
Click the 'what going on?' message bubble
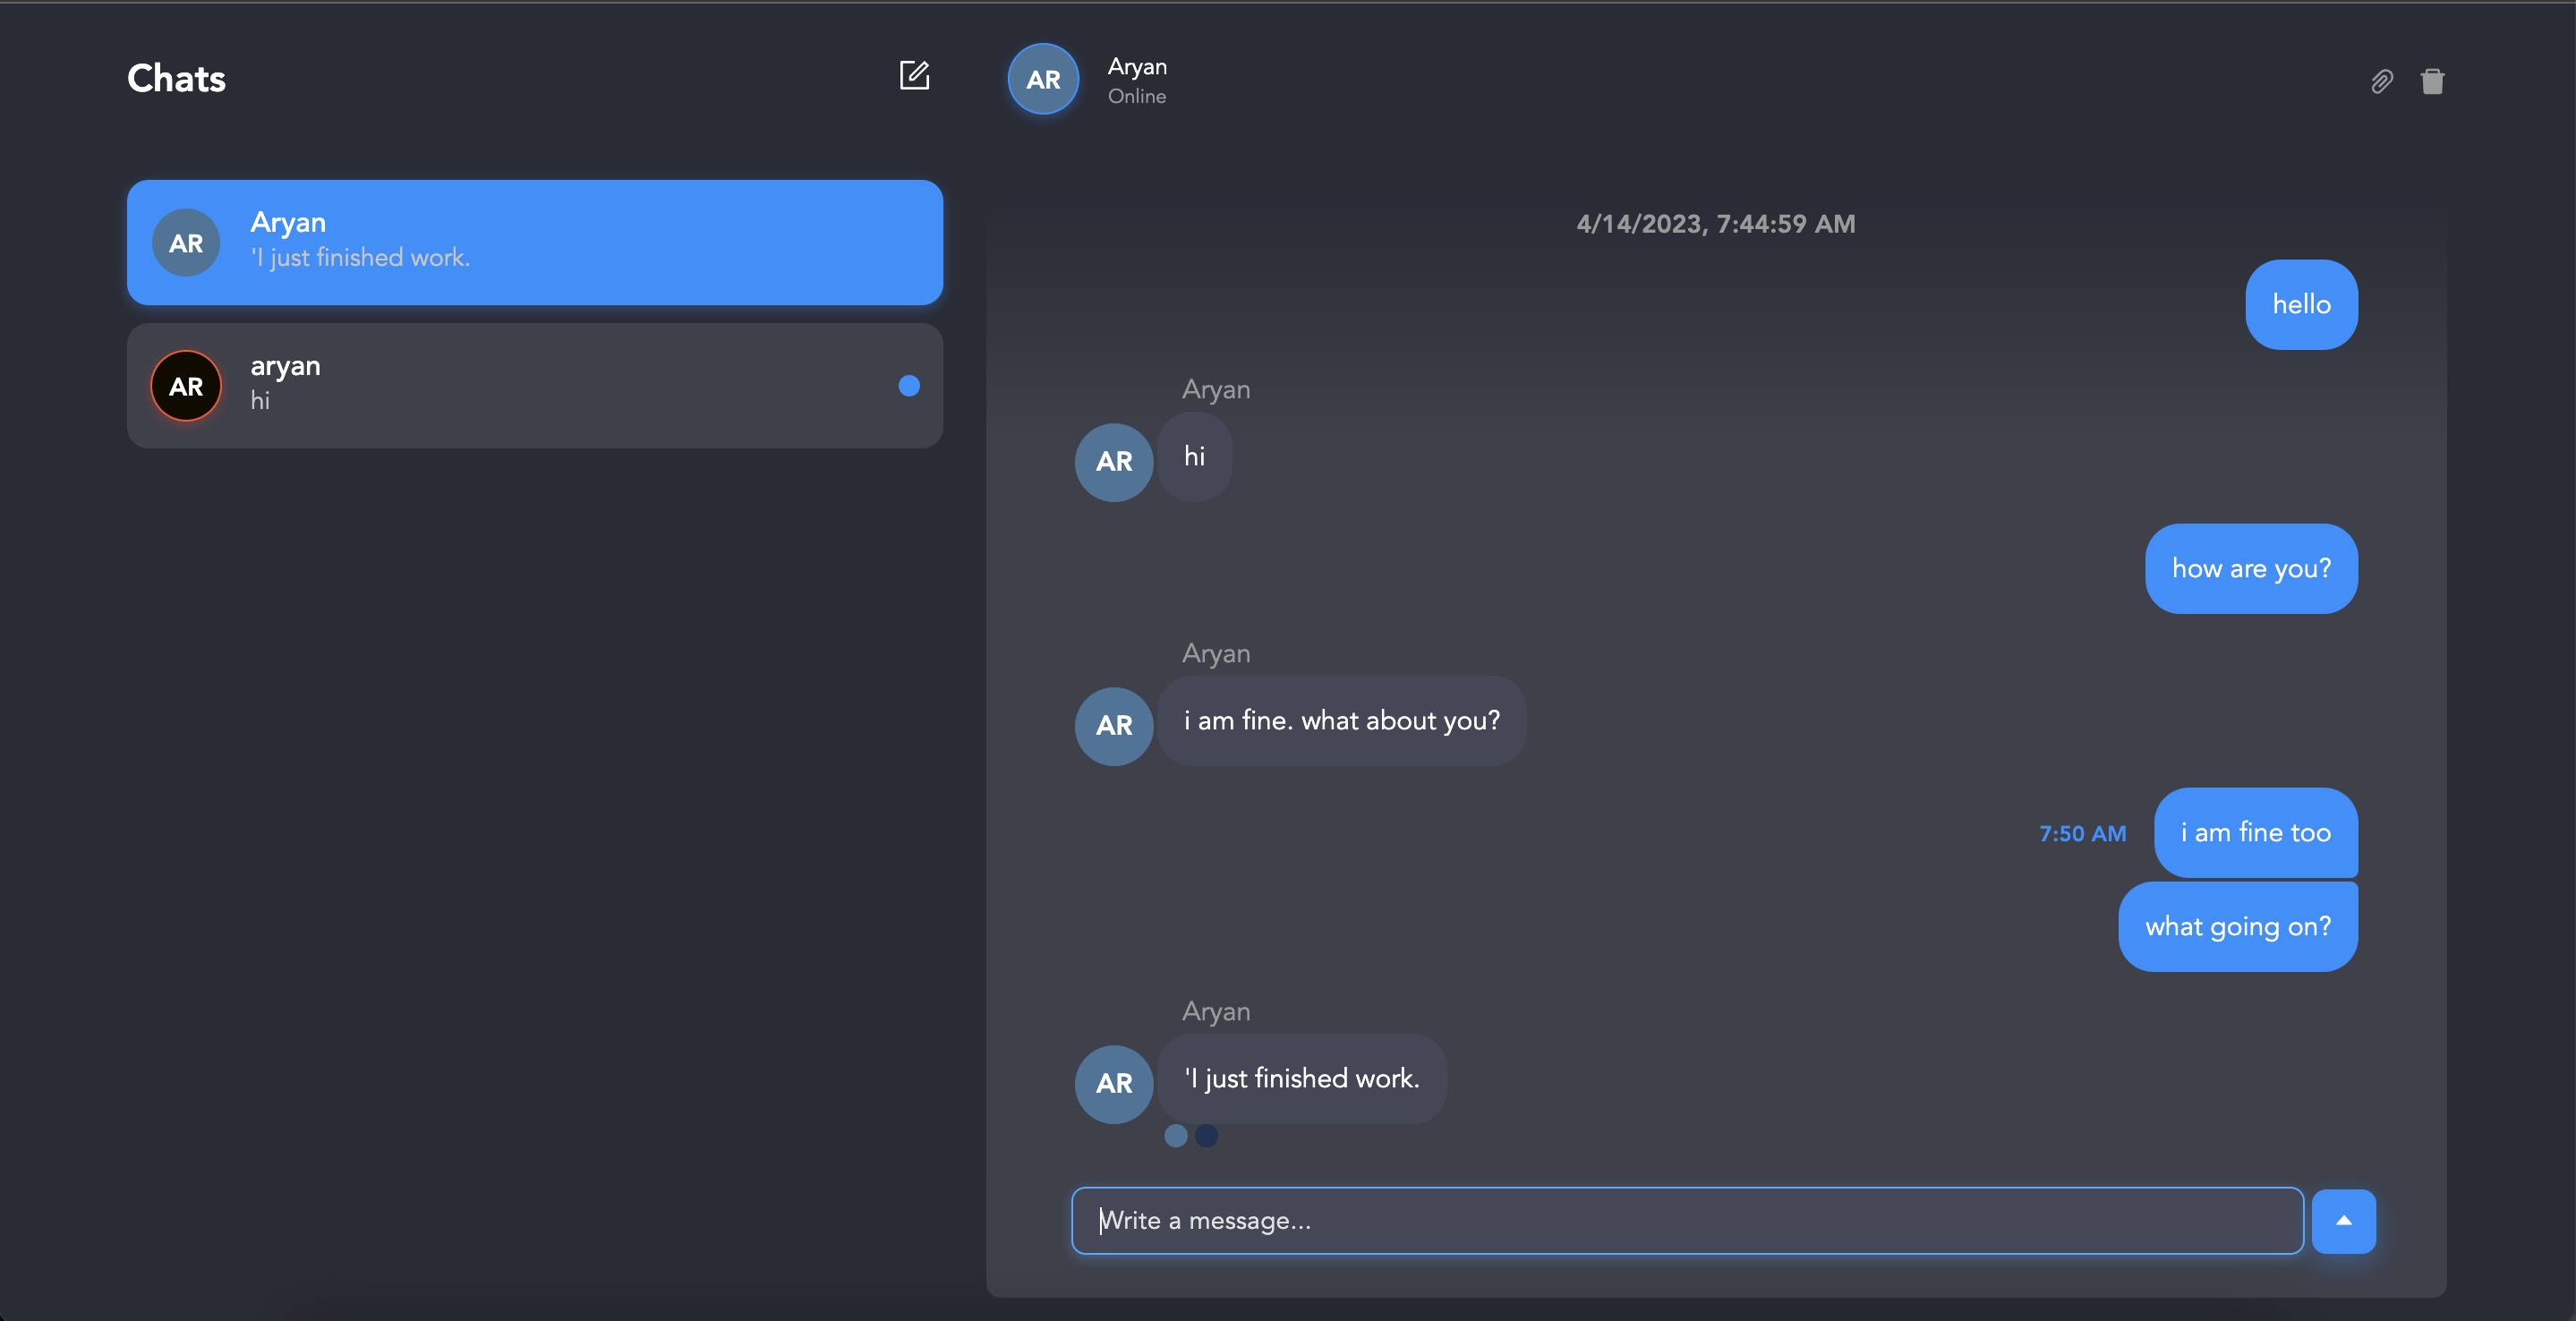2238,926
